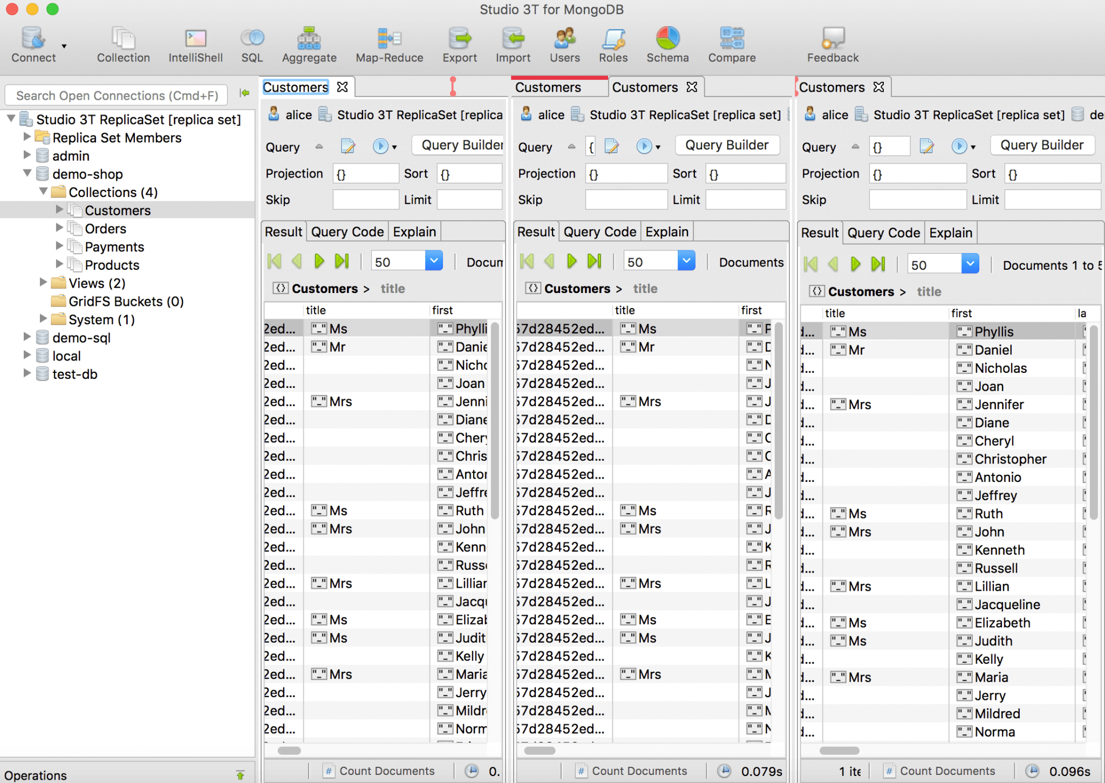Screen dimensions: 1105x783
Task: Open the Connect dropdown arrow
Action: [64, 46]
